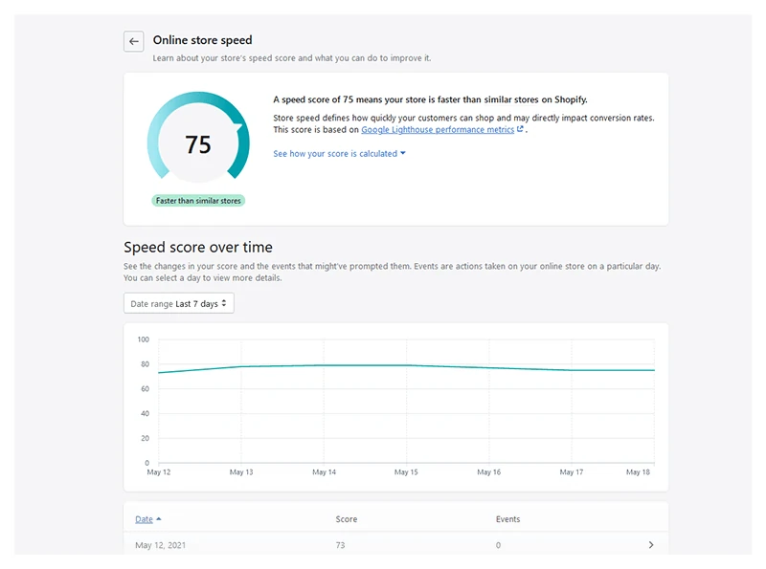Open the Date range Last 7 days dropdown

tap(179, 303)
